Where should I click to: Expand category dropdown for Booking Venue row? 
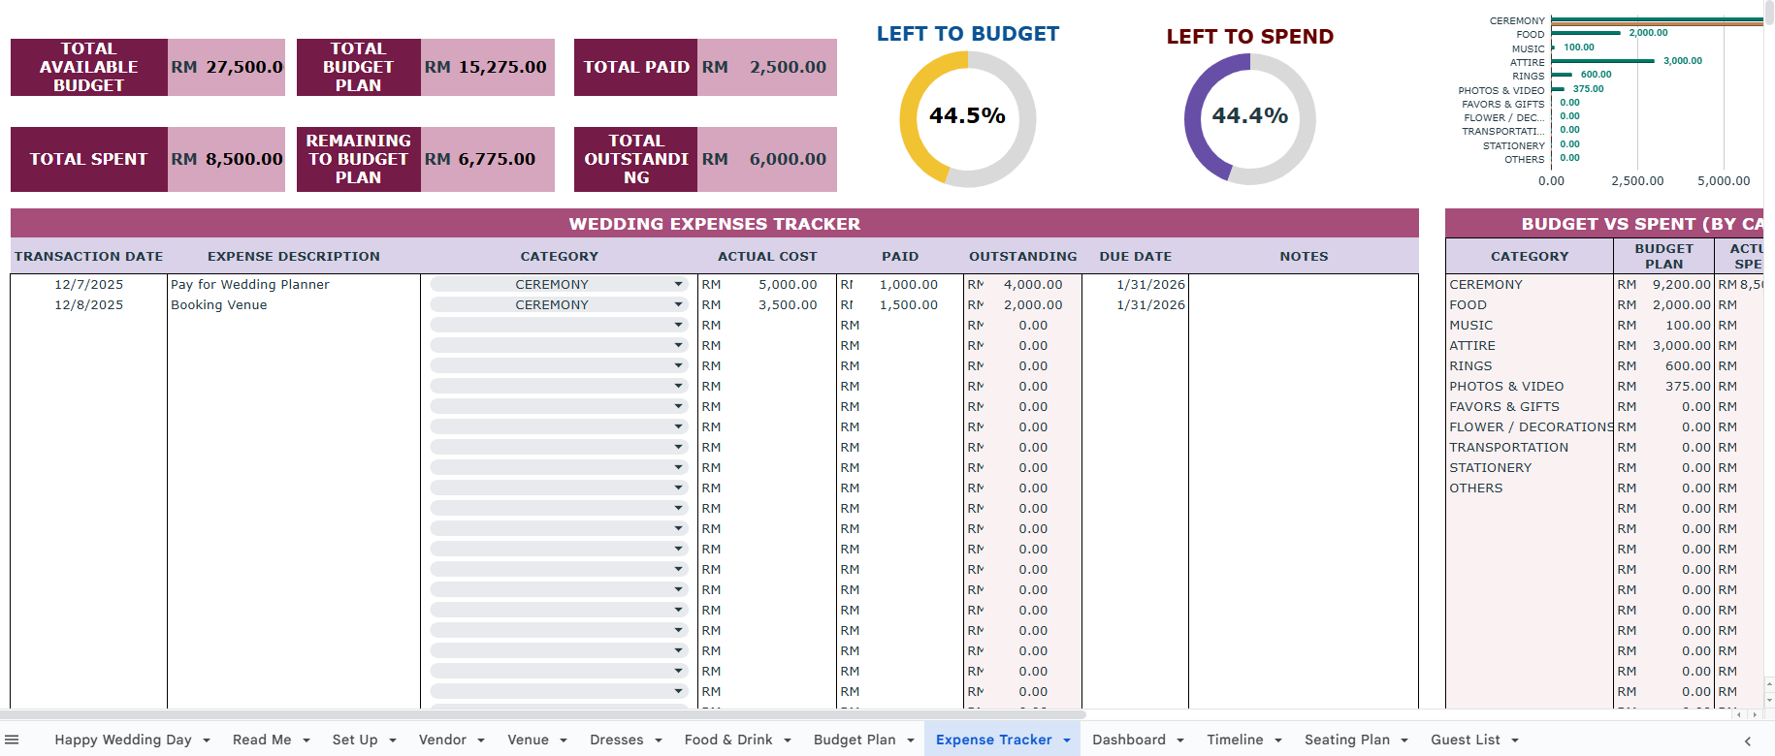pyautogui.click(x=678, y=305)
